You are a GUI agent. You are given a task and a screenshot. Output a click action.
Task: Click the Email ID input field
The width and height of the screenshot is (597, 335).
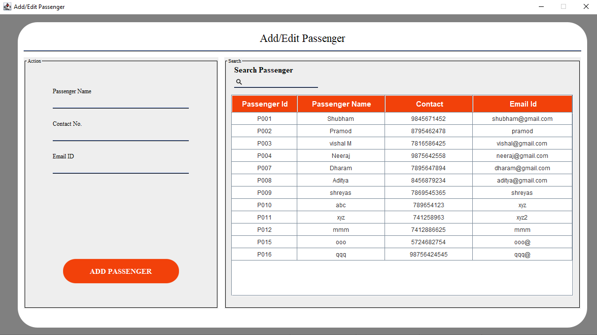[x=120, y=167]
